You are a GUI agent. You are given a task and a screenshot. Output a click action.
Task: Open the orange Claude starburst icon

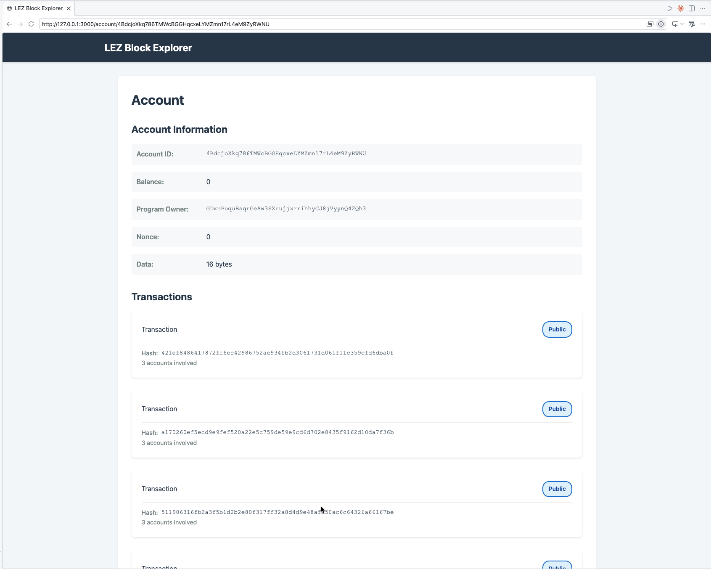tap(681, 8)
